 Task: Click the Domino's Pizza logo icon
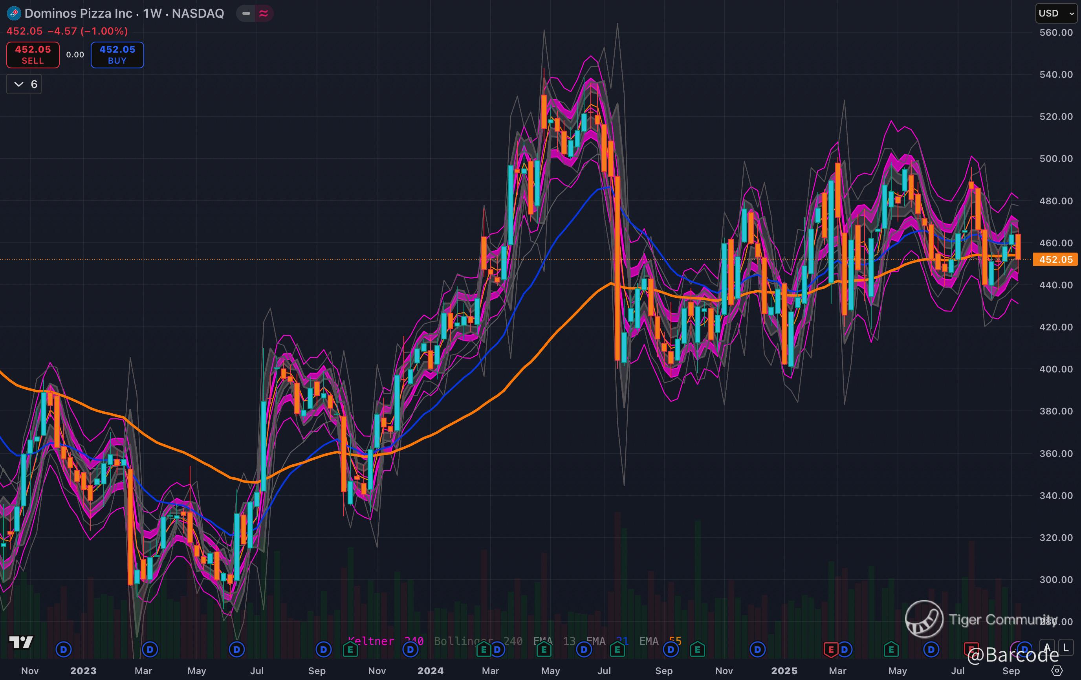(x=13, y=13)
